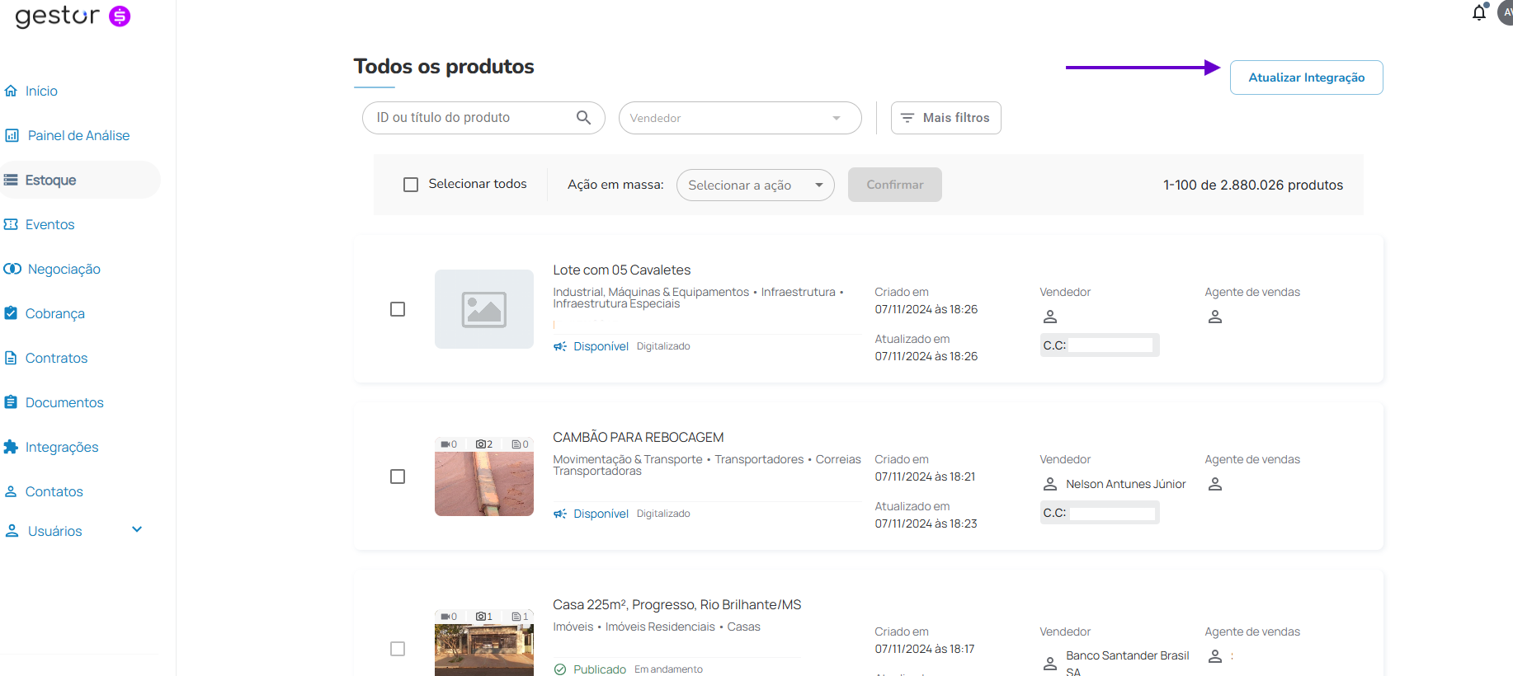Open Casa 225m², Progresso, Rio Brilhante/MS
This screenshot has width=1513, height=676.
tap(677, 604)
